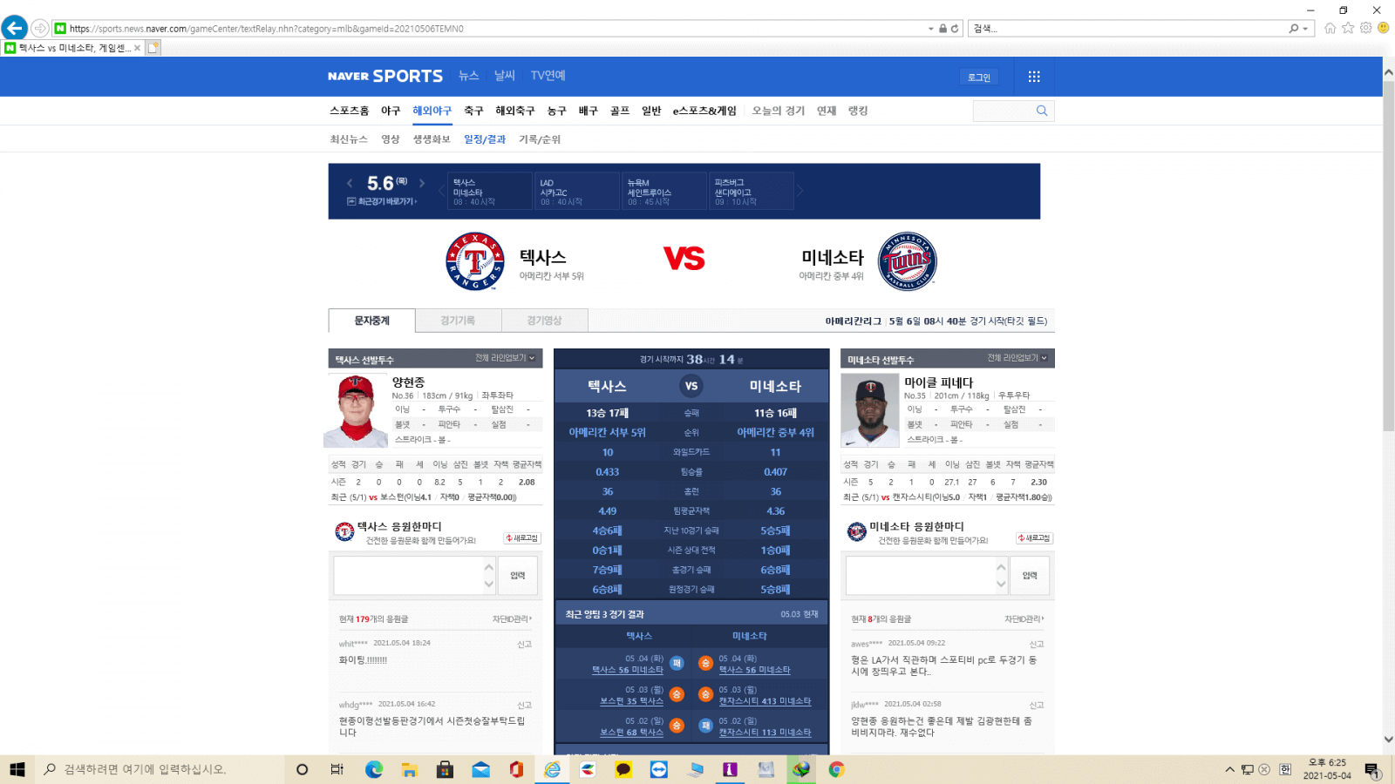
Task: Open the e스포츠&게임 menu
Action: pos(704,111)
